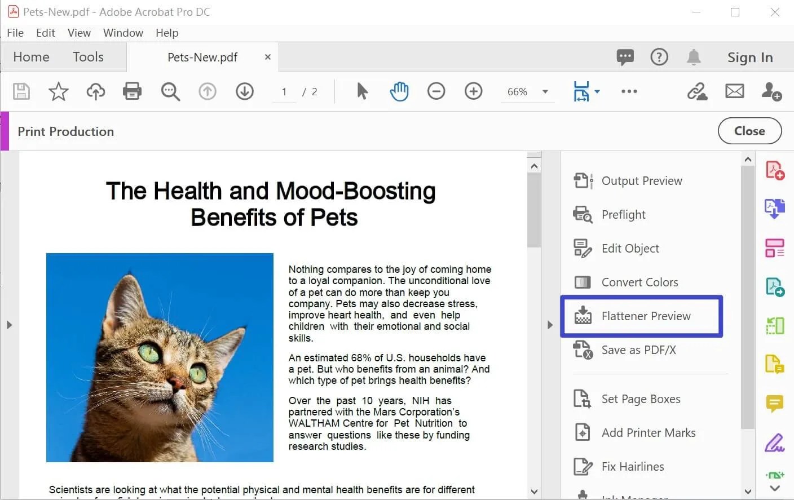Open the Create PDF tool
Image resolution: width=794 pixels, height=500 pixels.
775,169
